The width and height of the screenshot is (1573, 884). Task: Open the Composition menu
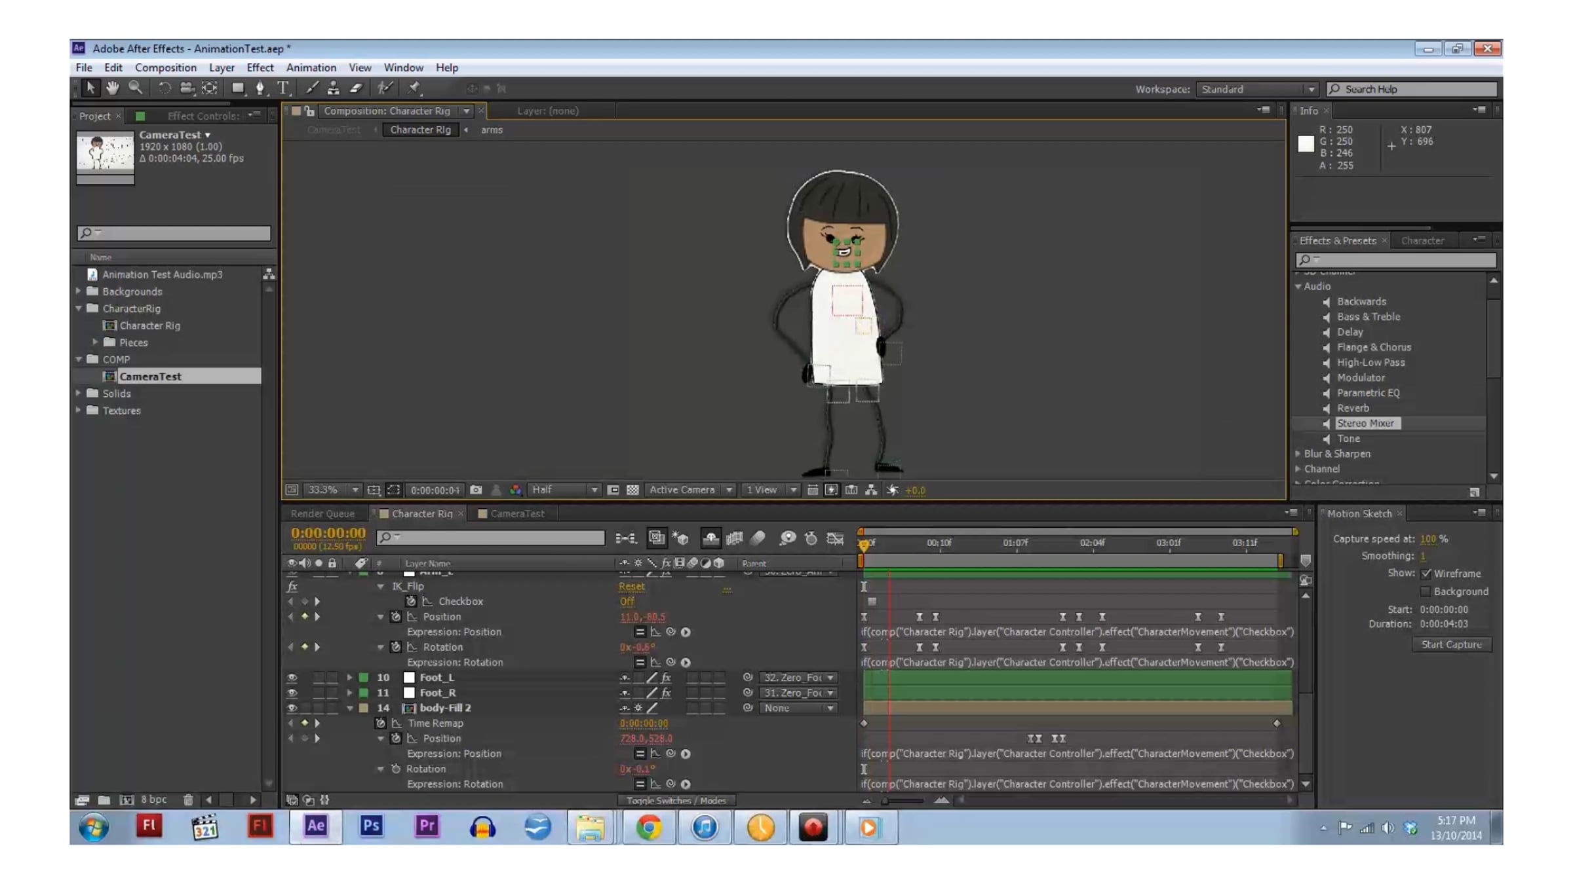point(165,67)
